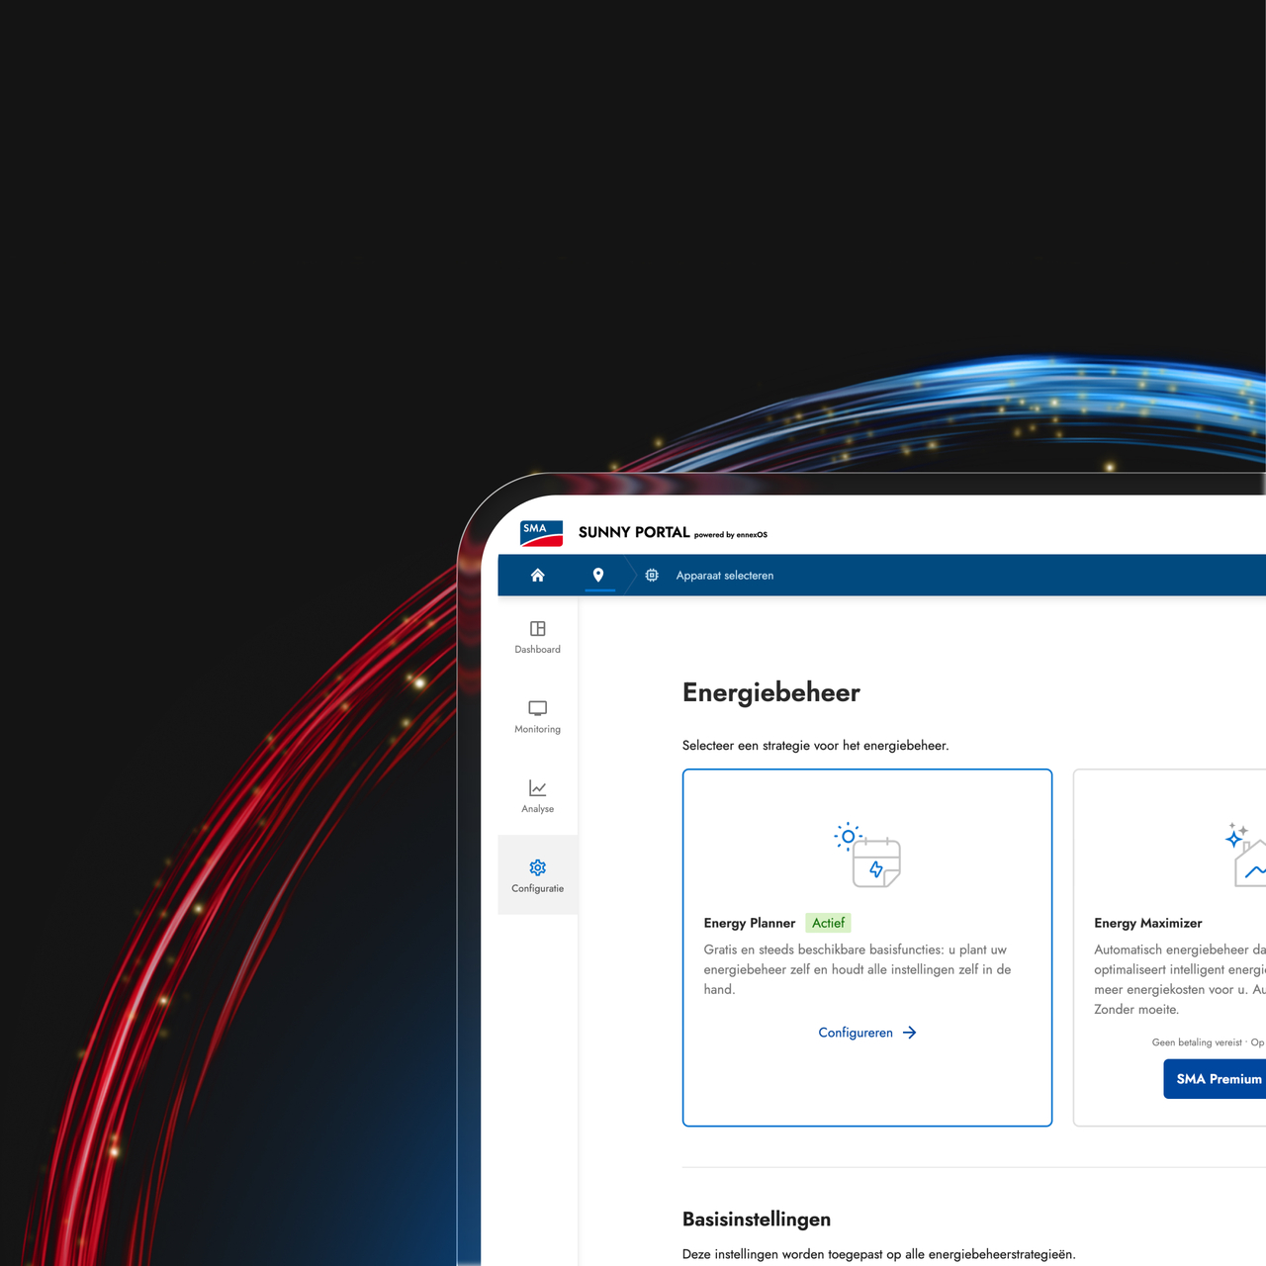Click 'Selecteer een strategie voor het energiebeheer.' text
Viewport: 1266px width, 1266px height.
(816, 746)
